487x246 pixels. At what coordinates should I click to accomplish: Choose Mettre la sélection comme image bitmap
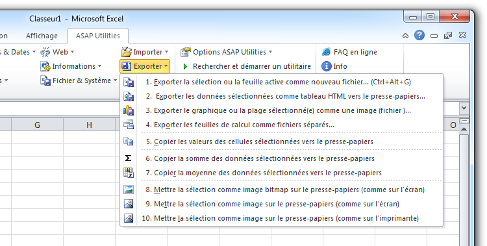pyautogui.click(x=281, y=190)
